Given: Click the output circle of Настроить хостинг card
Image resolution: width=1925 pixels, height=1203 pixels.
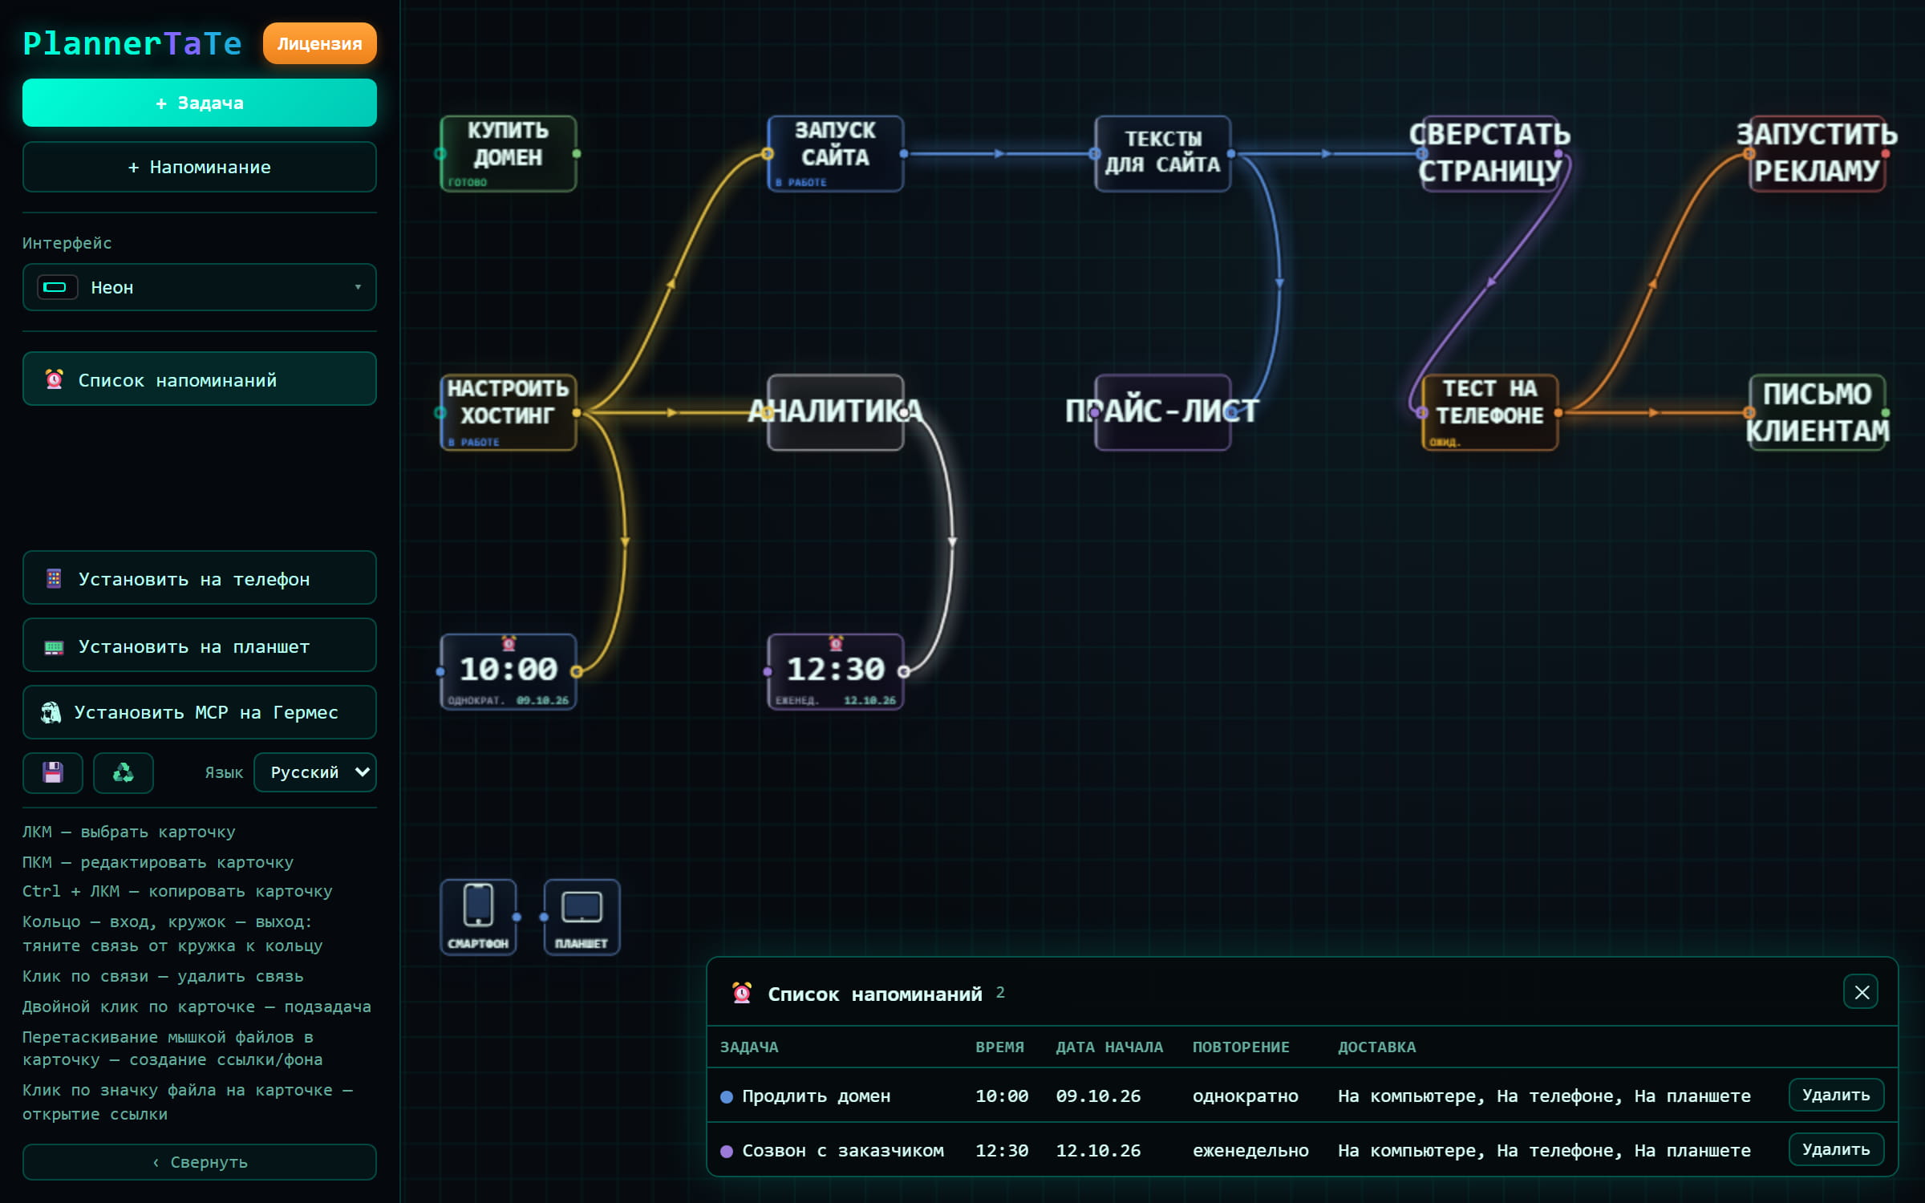Looking at the screenshot, I should tap(577, 413).
